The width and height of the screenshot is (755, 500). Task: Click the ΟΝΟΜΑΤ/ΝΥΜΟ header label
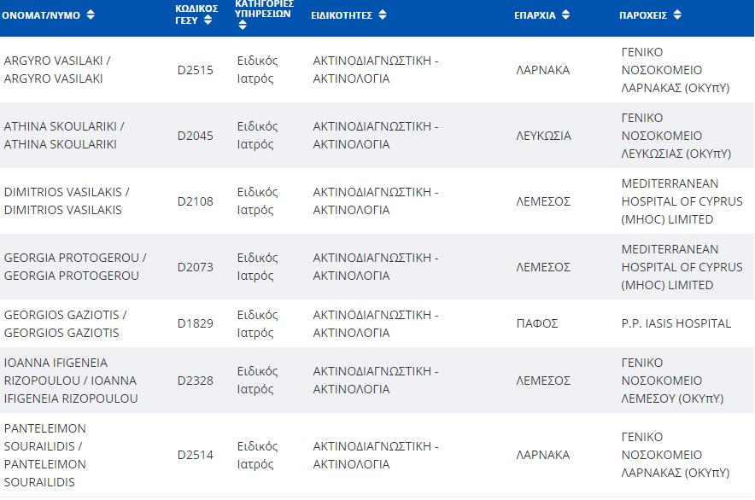tap(43, 15)
